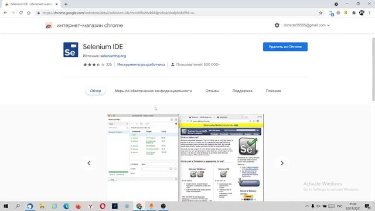Close the Selenium IDE tab

[57, 4]
